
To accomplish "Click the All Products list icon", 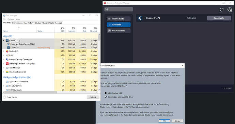I will (x=109, y=19).
